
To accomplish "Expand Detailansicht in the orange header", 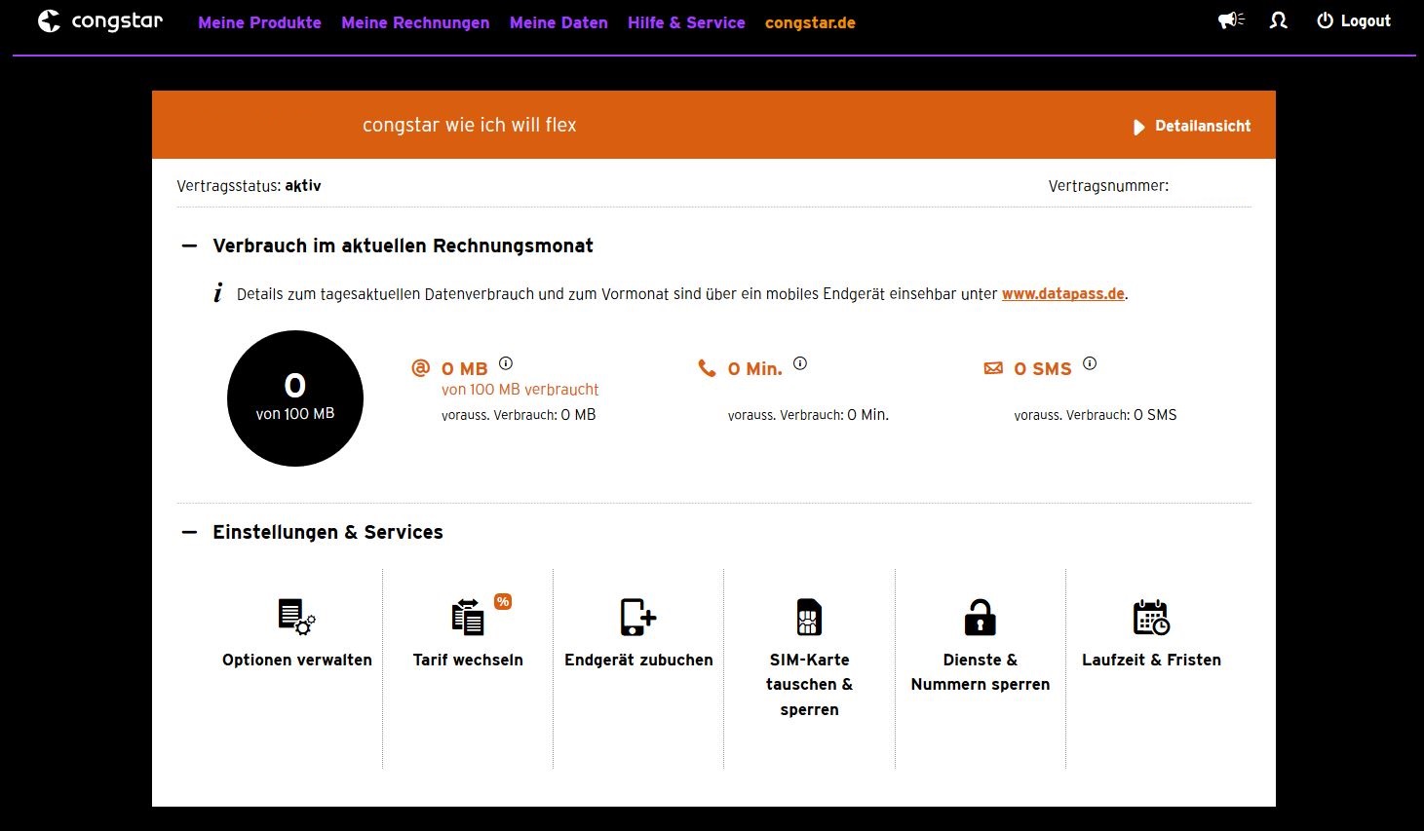I will point(1192,127).
